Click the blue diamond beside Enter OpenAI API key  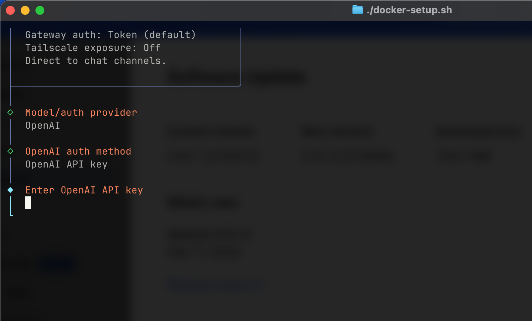click(x=10, y=190)
